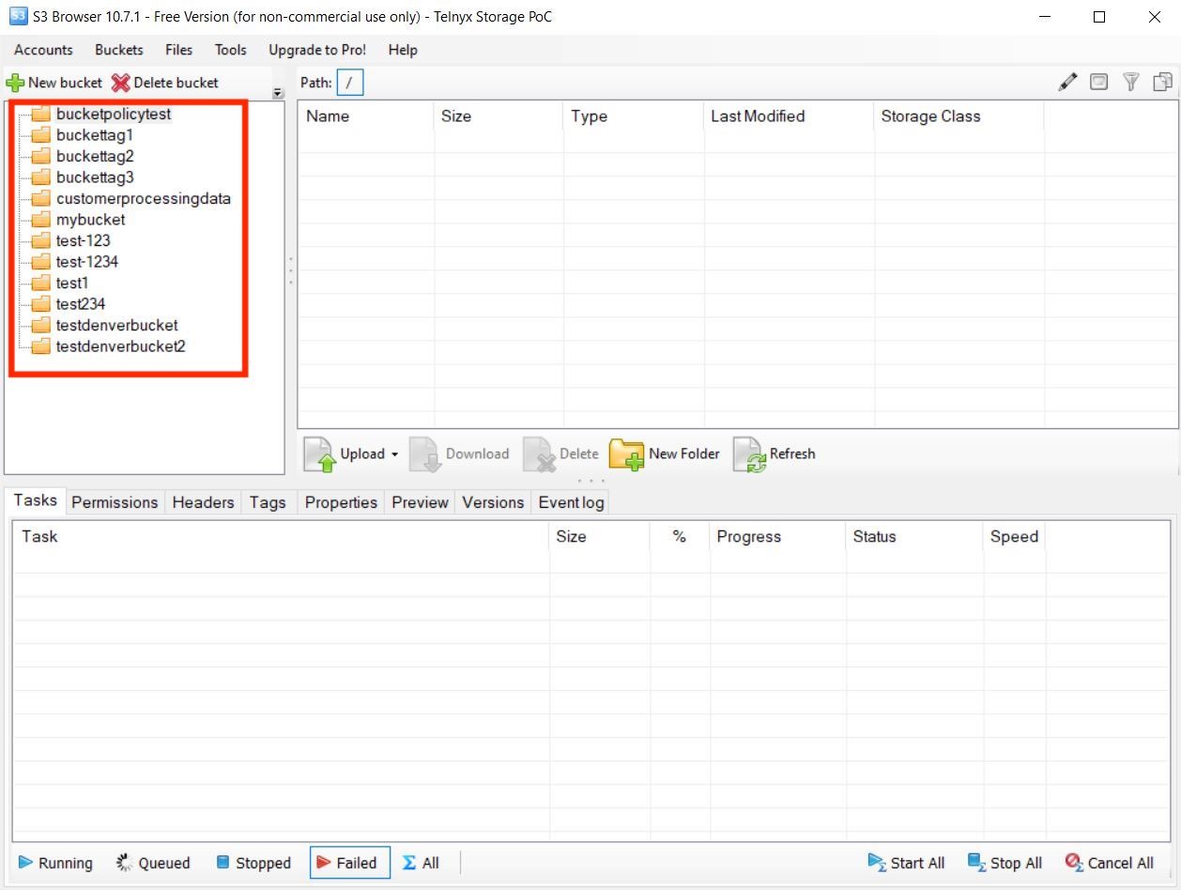Sort files by Name column

366,116
